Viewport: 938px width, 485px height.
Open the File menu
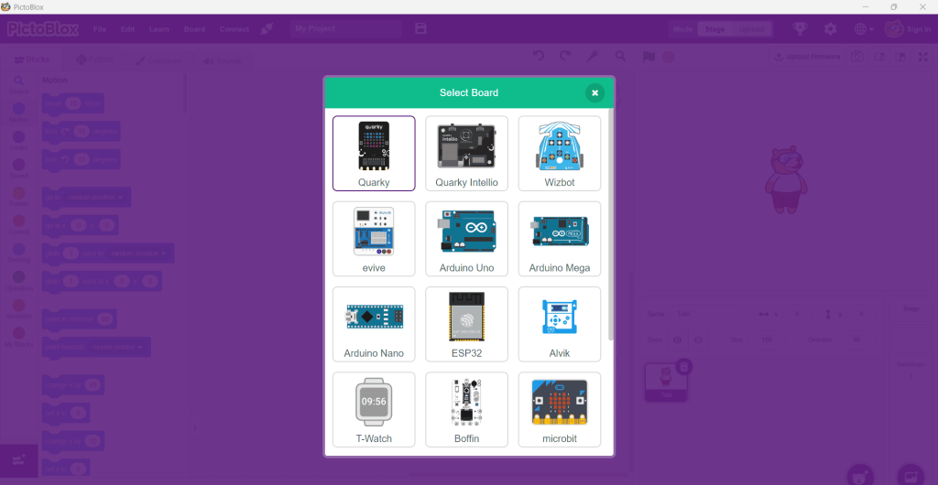pos(100,29)
